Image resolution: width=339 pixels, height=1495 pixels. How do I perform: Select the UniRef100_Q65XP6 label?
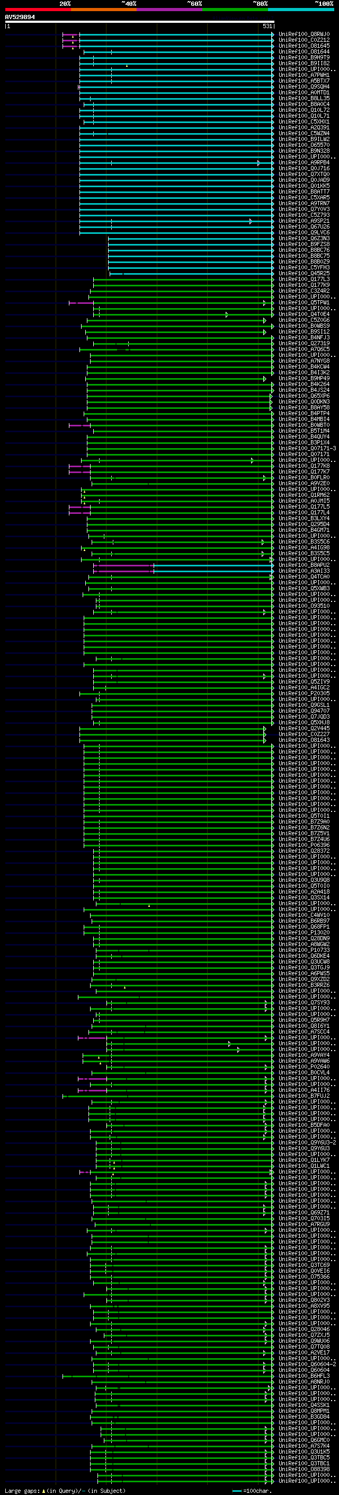coord(304,396)
